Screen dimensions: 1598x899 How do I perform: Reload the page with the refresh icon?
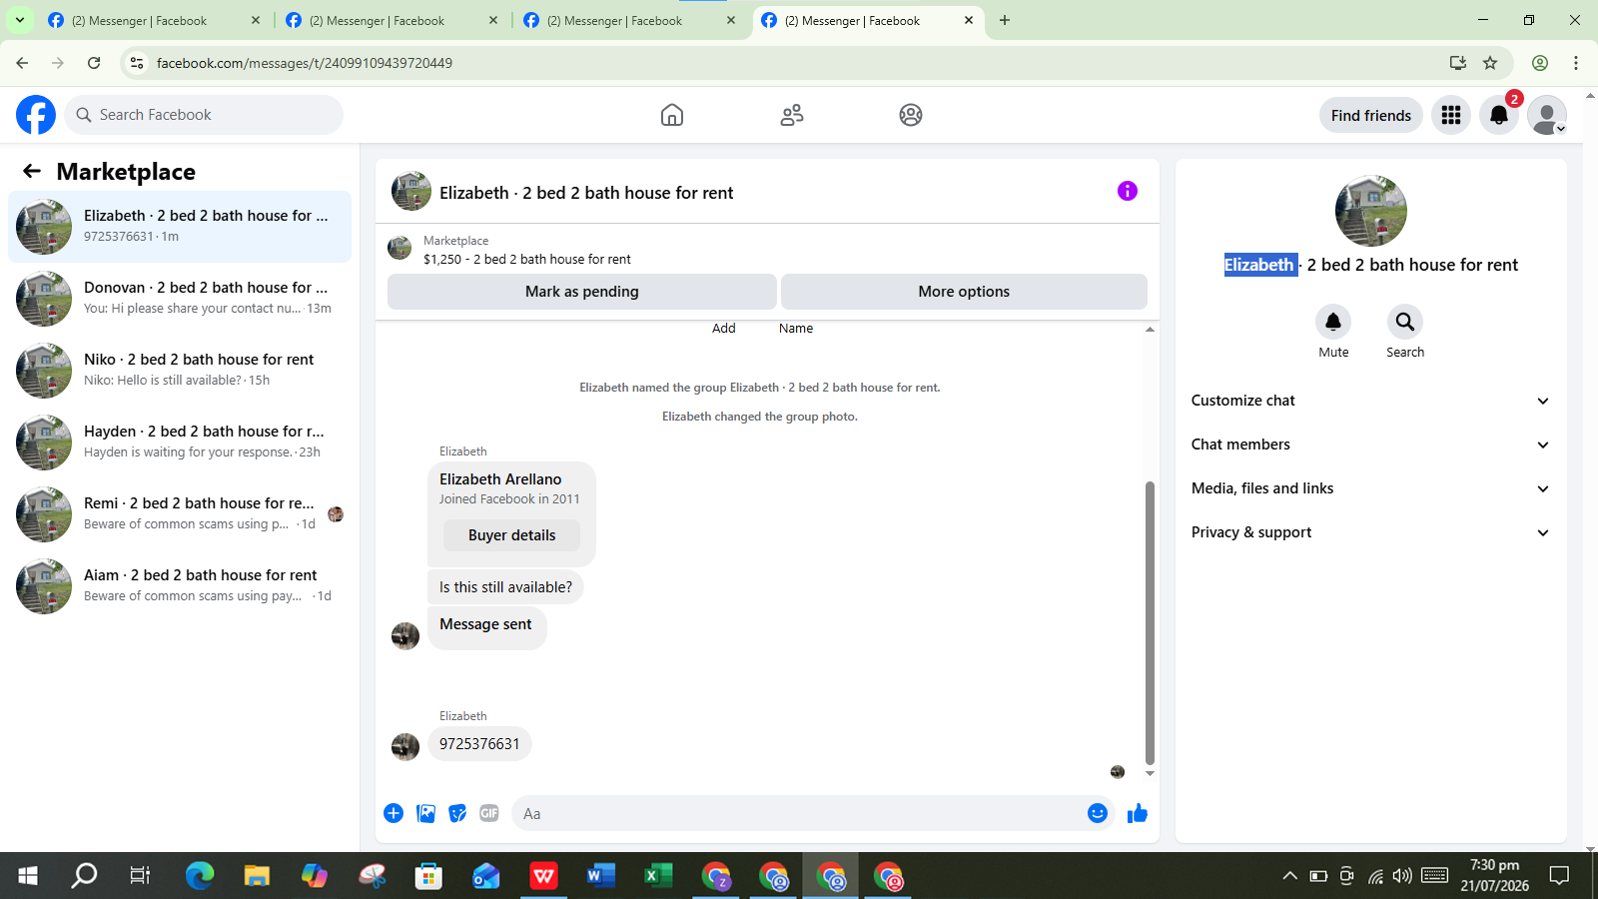[94, 63]
